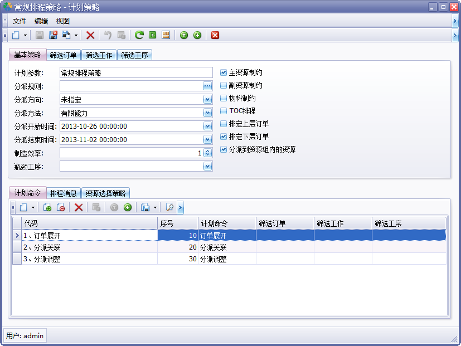Click the remove document icon with red minus

pyautogui.click(x=61, y=207)
